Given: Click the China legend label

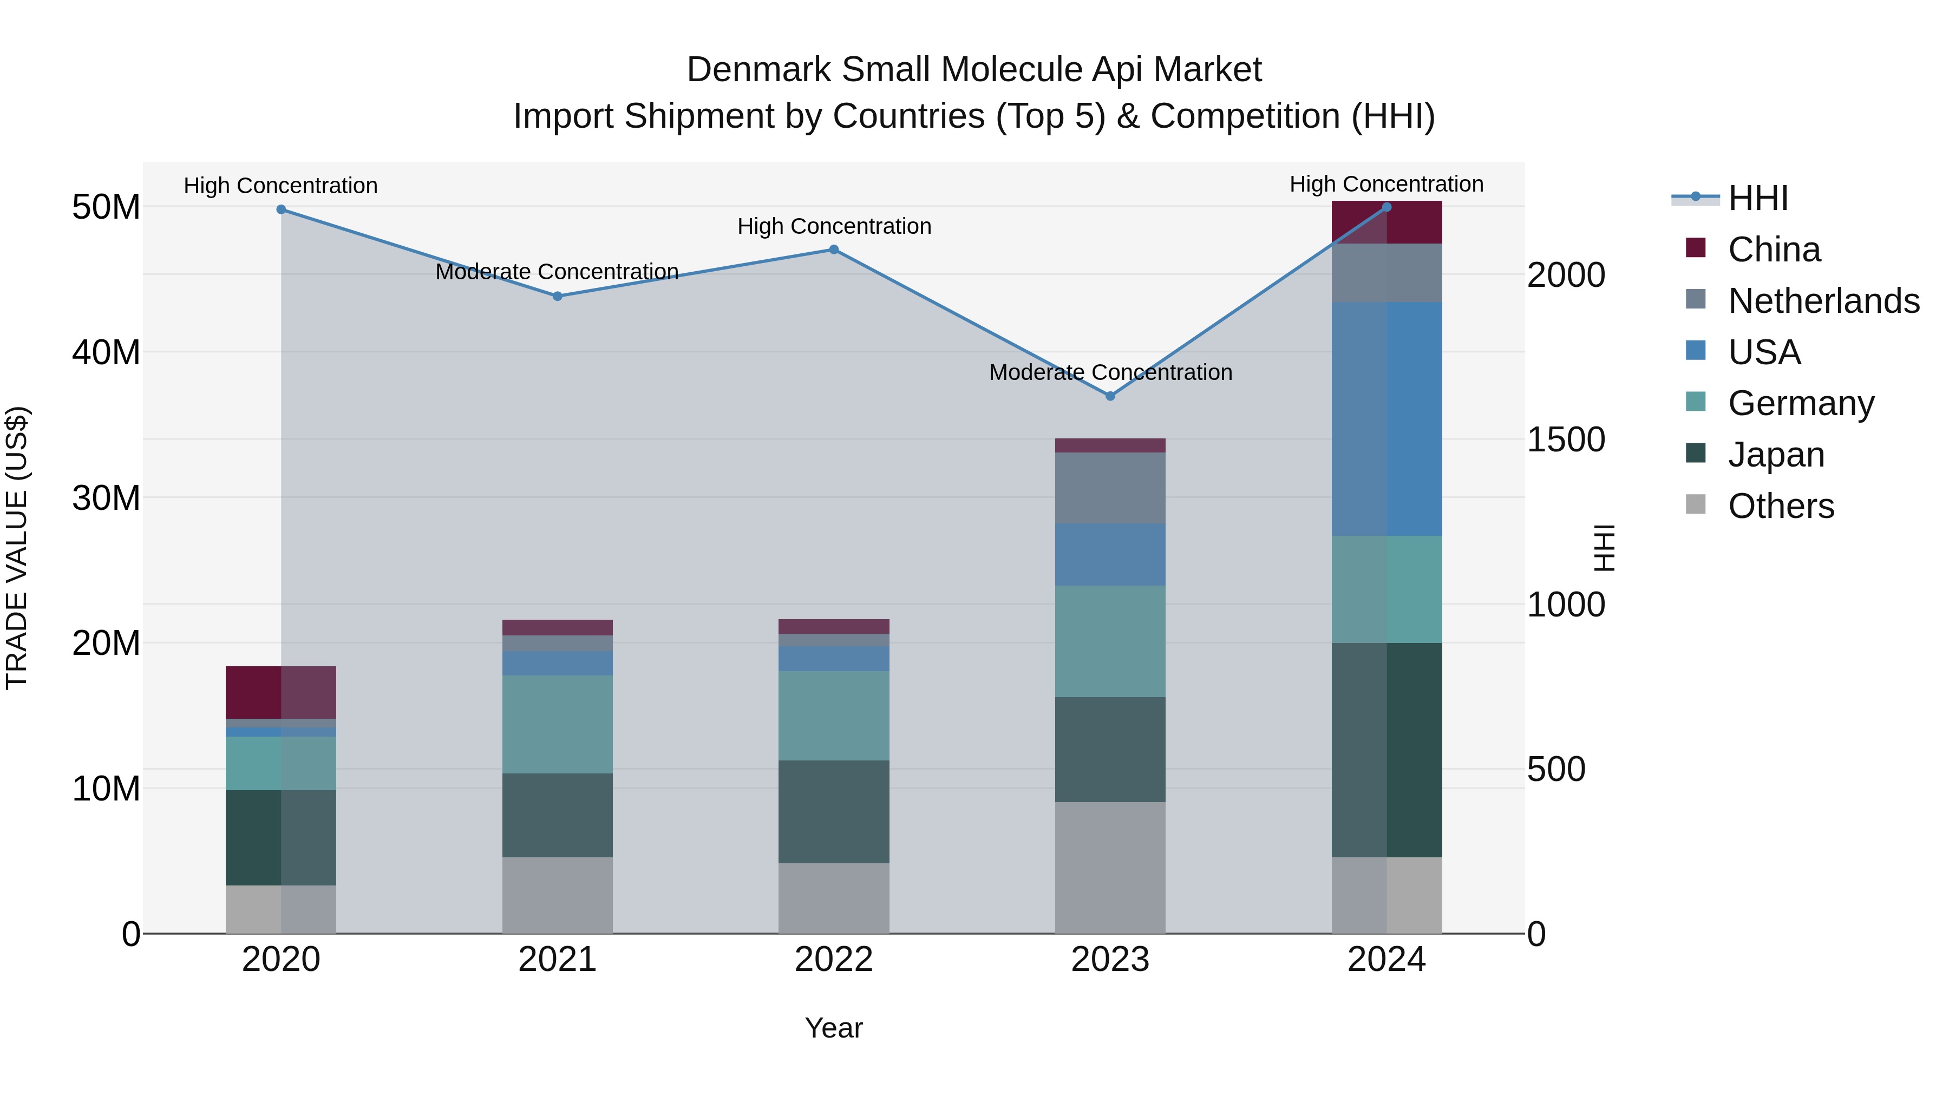Looking at the screenshot, I should pos(1774,250).
